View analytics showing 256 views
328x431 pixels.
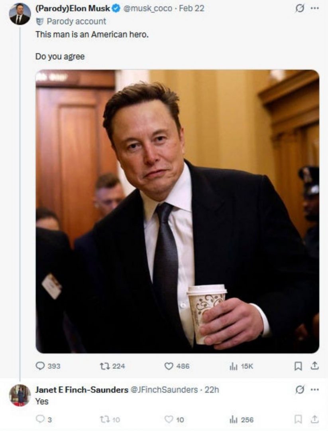point(234,419)
